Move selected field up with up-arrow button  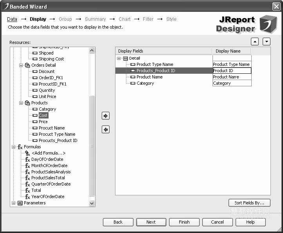point(255,42)
